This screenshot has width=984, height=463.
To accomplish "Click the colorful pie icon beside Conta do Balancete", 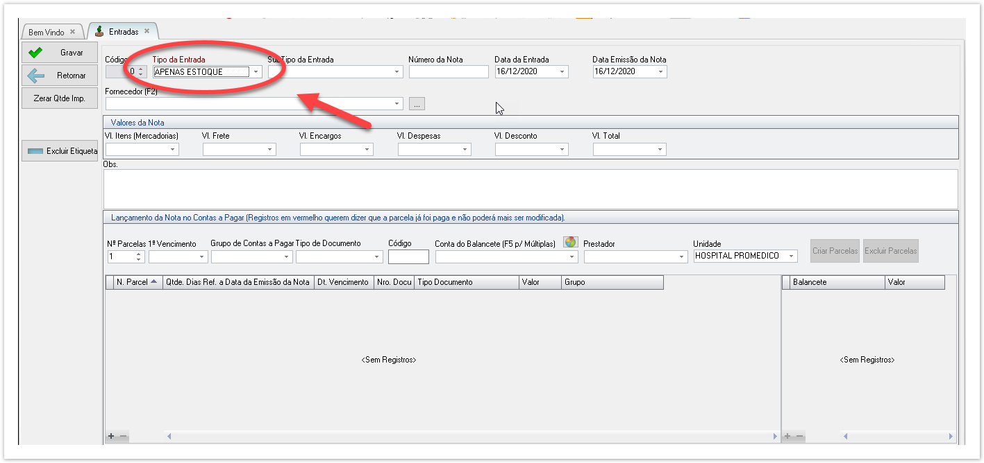I will pos(570,242).
